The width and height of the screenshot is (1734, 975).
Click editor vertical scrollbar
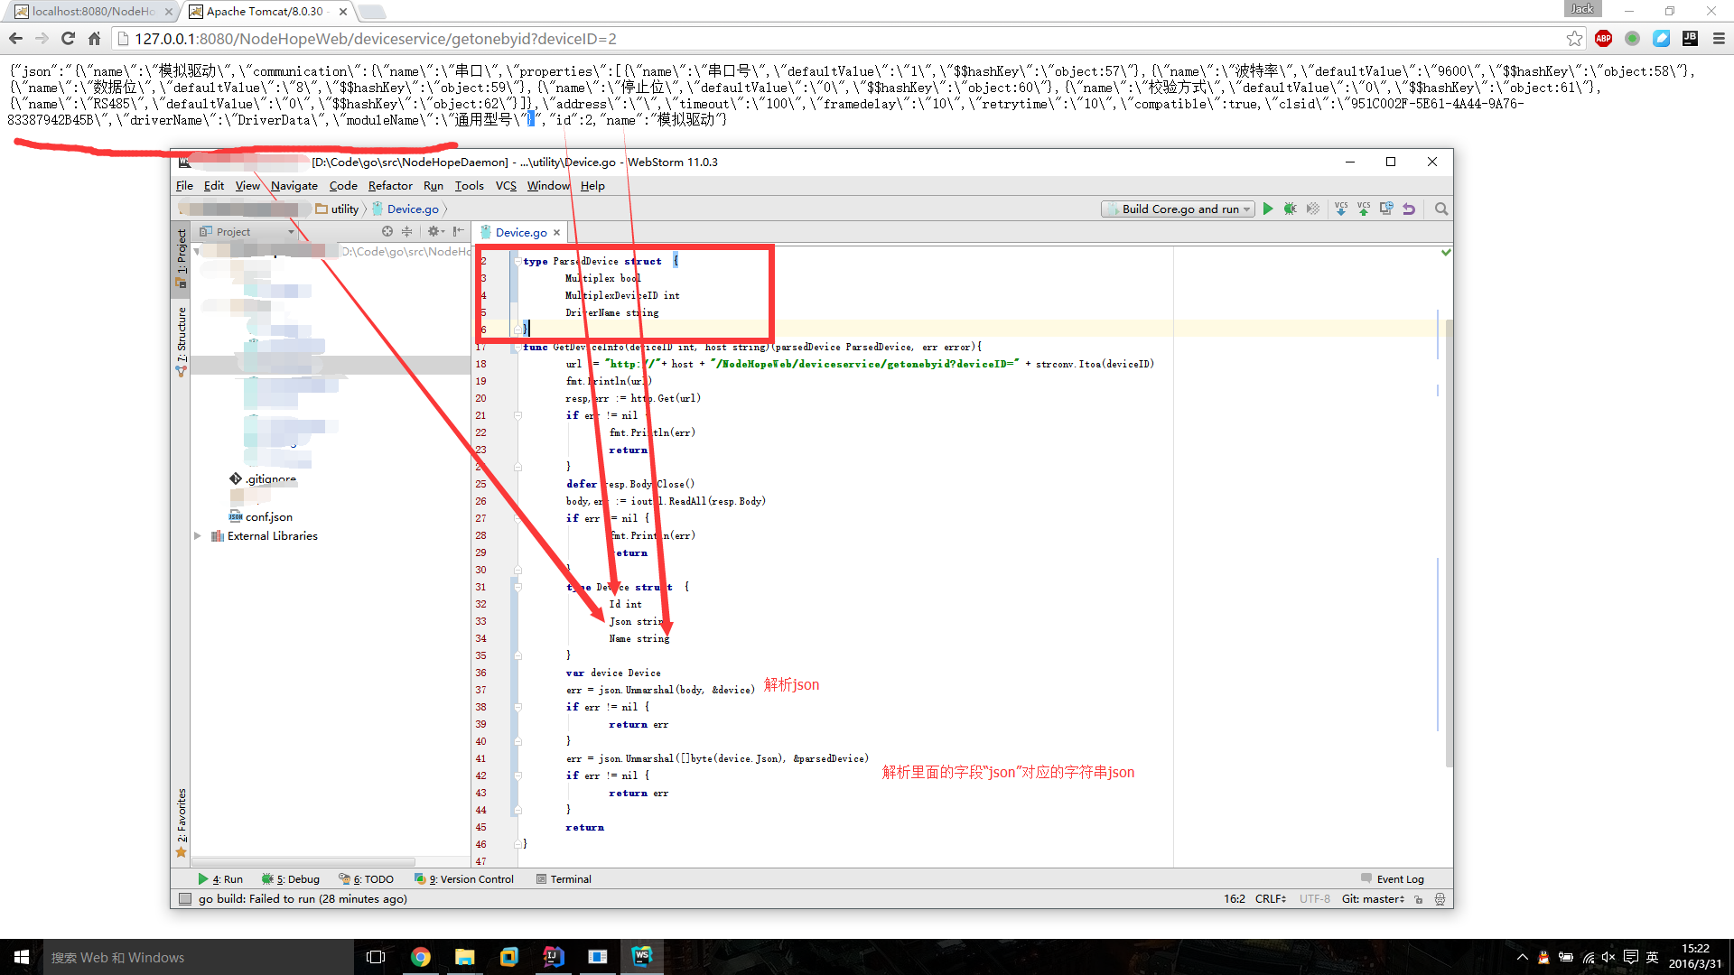(1448, 542)
